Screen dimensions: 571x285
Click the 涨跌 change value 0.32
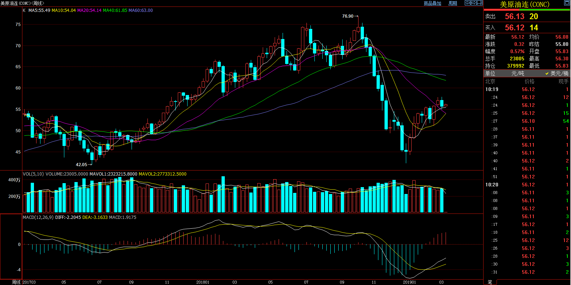519,44
